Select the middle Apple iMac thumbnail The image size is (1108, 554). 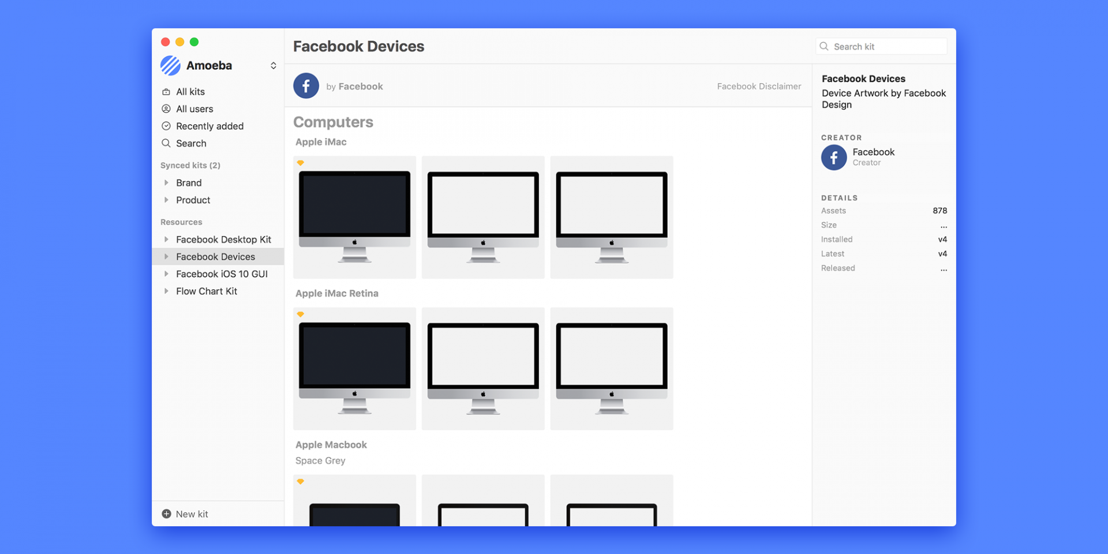(x=483, y=218)
